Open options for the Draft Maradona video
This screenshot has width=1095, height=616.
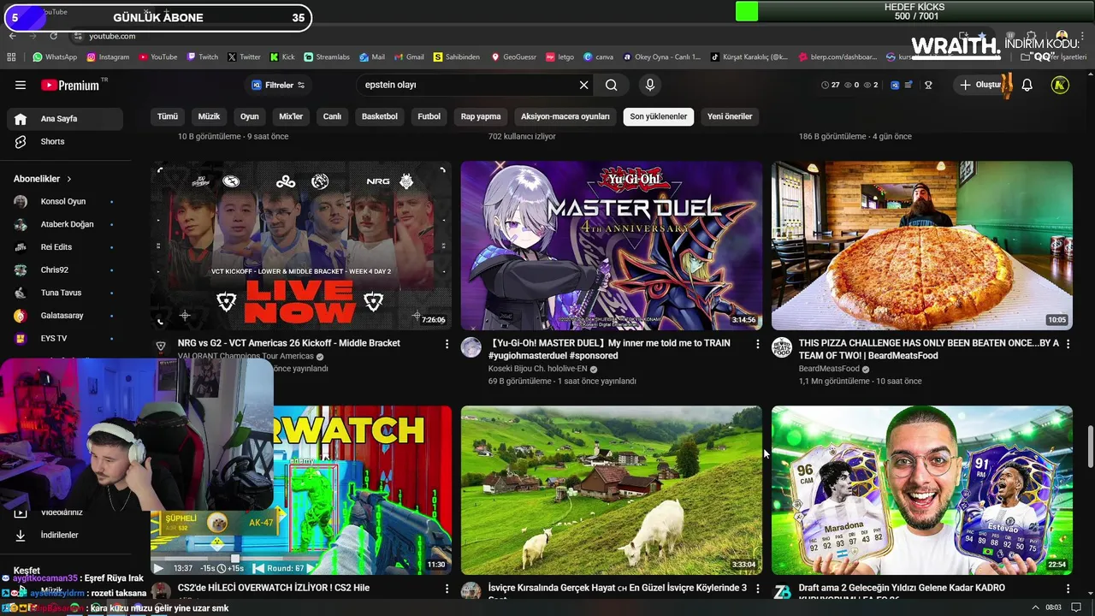1068,589
